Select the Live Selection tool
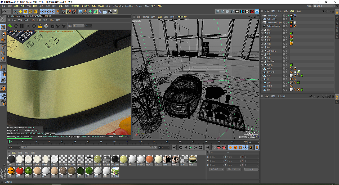 16,11
